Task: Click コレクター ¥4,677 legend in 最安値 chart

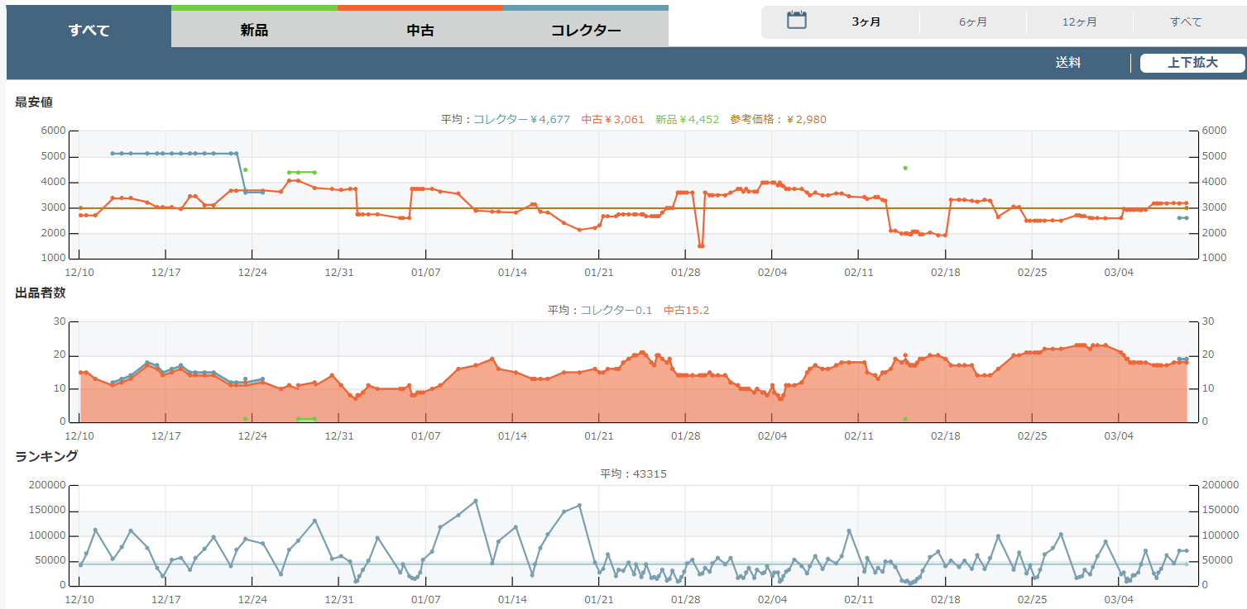Action: pyautogui.click(x=521, y=120)
